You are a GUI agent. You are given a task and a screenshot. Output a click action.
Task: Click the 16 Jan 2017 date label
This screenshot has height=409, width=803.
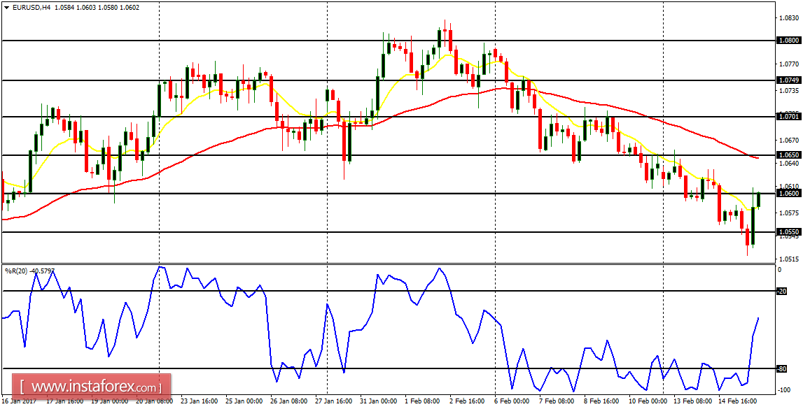point(18,402)
